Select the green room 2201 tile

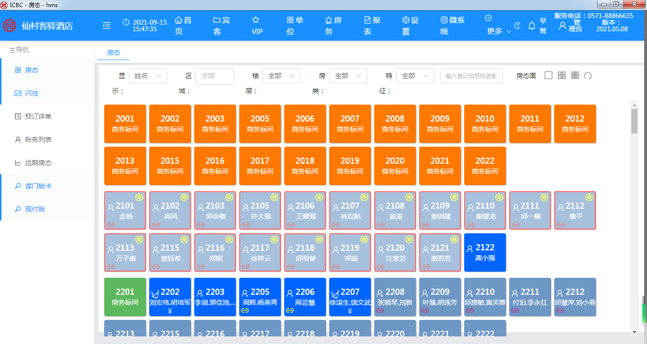coord(125,297)
